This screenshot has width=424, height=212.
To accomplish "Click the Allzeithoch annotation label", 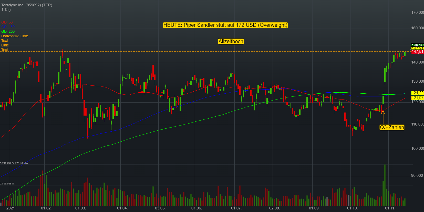I will click(231, 41).
